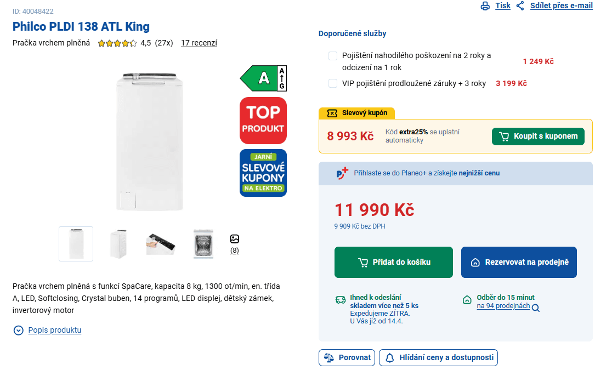The image size is (595, 370).
Task: Click the delivery truck icon near Ihned k odeslání
Action: (x=340, y=300)
